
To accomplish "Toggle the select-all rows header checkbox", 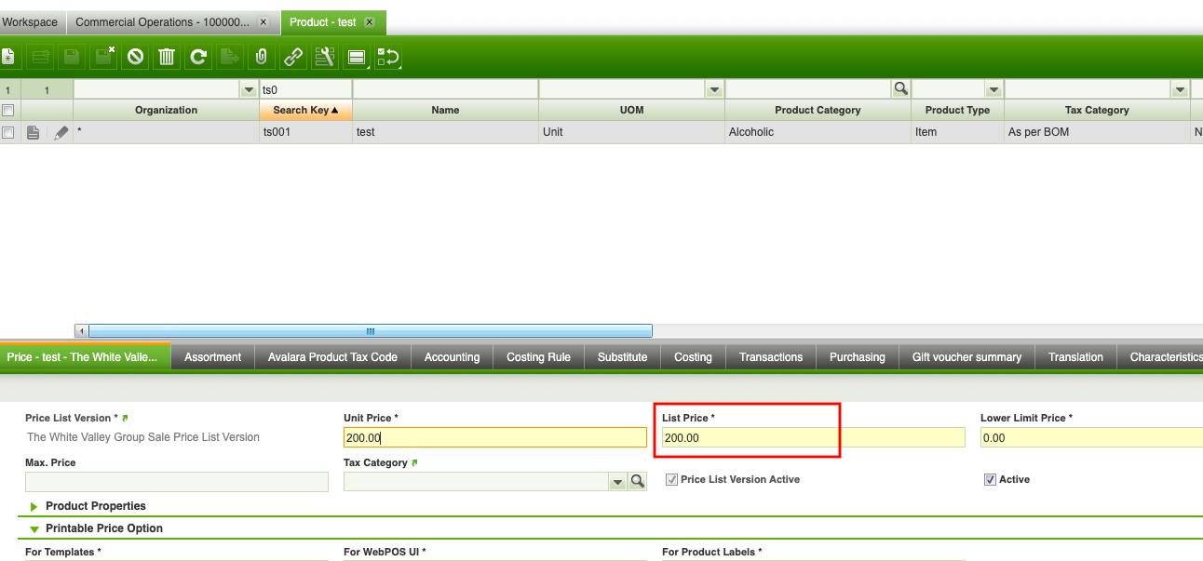I will (x=8, y=110).
